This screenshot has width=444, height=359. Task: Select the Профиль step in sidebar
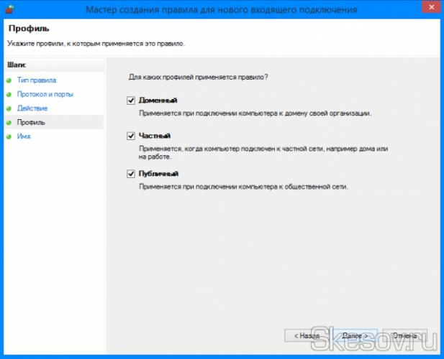tap(31, 123)
